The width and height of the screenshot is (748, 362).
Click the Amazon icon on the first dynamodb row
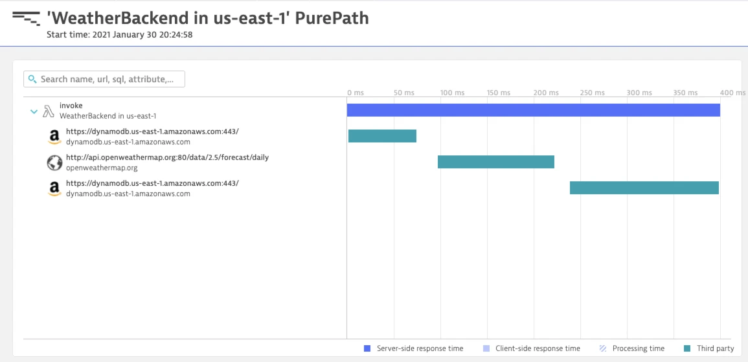54,137
